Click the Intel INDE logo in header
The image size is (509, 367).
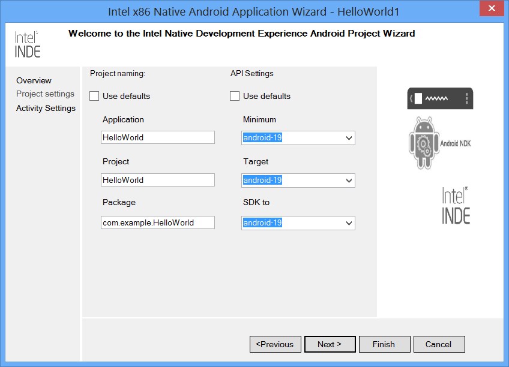click(x=28, y=44)
